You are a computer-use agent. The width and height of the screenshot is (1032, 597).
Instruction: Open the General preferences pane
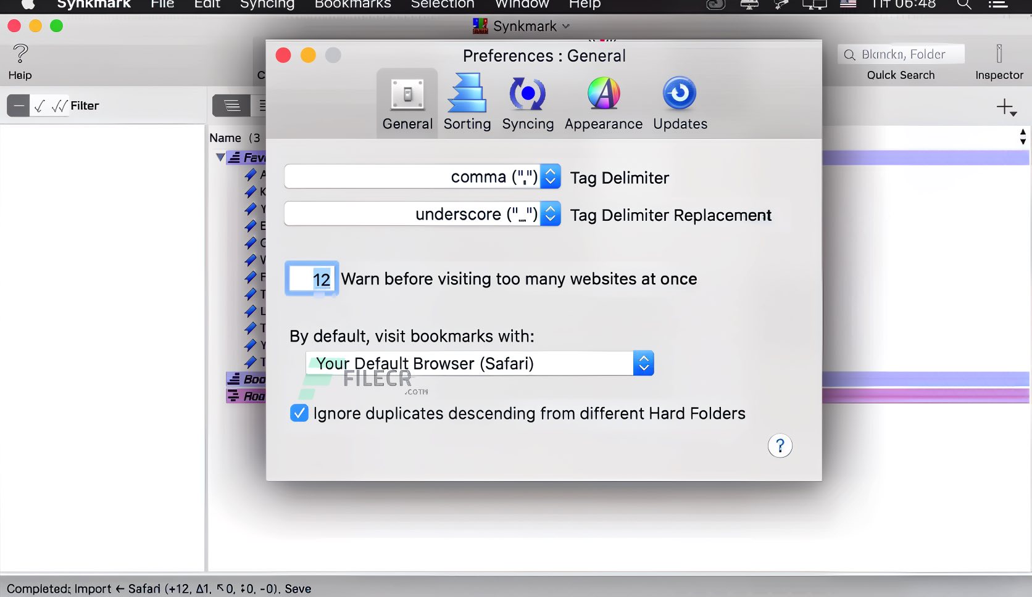click(407, 102)
